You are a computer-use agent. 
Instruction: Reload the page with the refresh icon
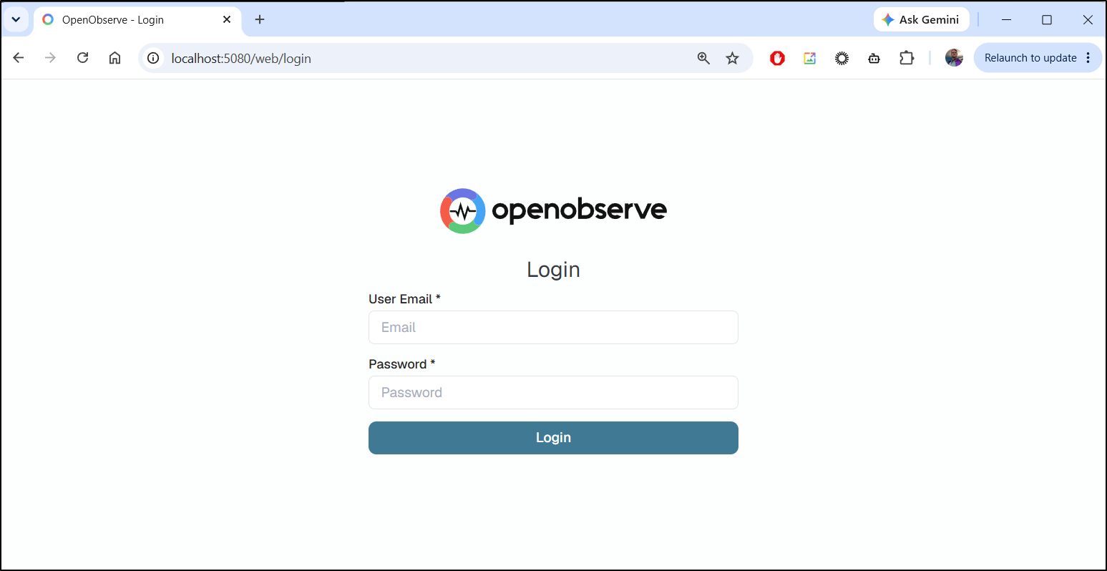pos(82,58)
